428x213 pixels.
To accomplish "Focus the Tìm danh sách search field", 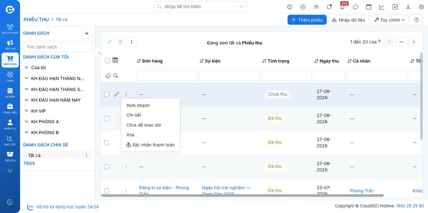I will coord(58,47).
